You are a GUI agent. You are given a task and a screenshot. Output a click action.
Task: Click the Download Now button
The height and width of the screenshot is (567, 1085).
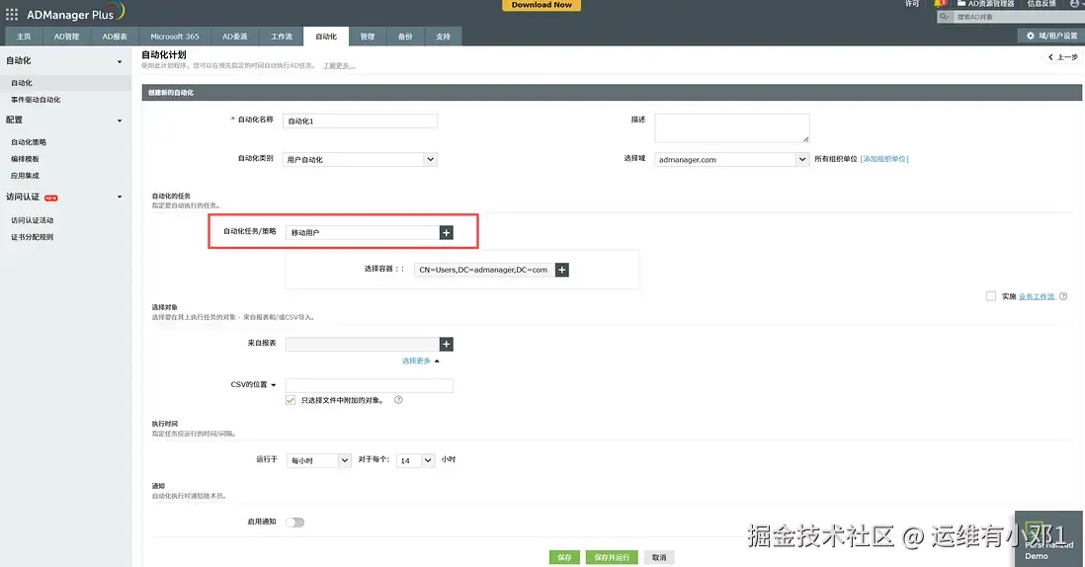pyautogui.click(x=542, y=5)
